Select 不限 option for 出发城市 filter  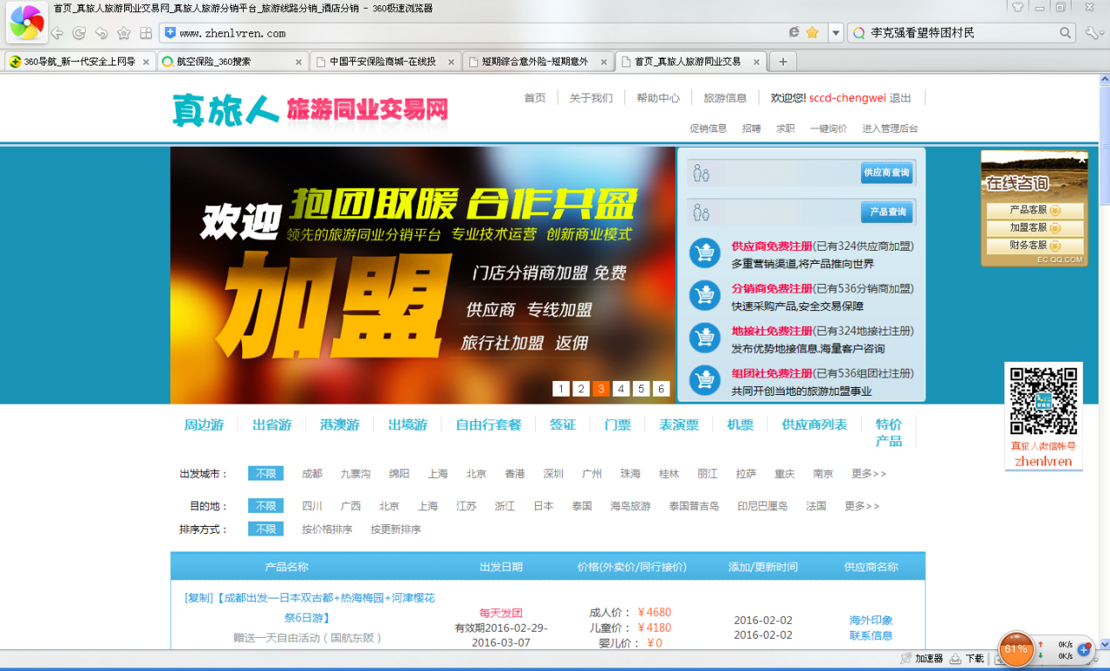(266, 474)
